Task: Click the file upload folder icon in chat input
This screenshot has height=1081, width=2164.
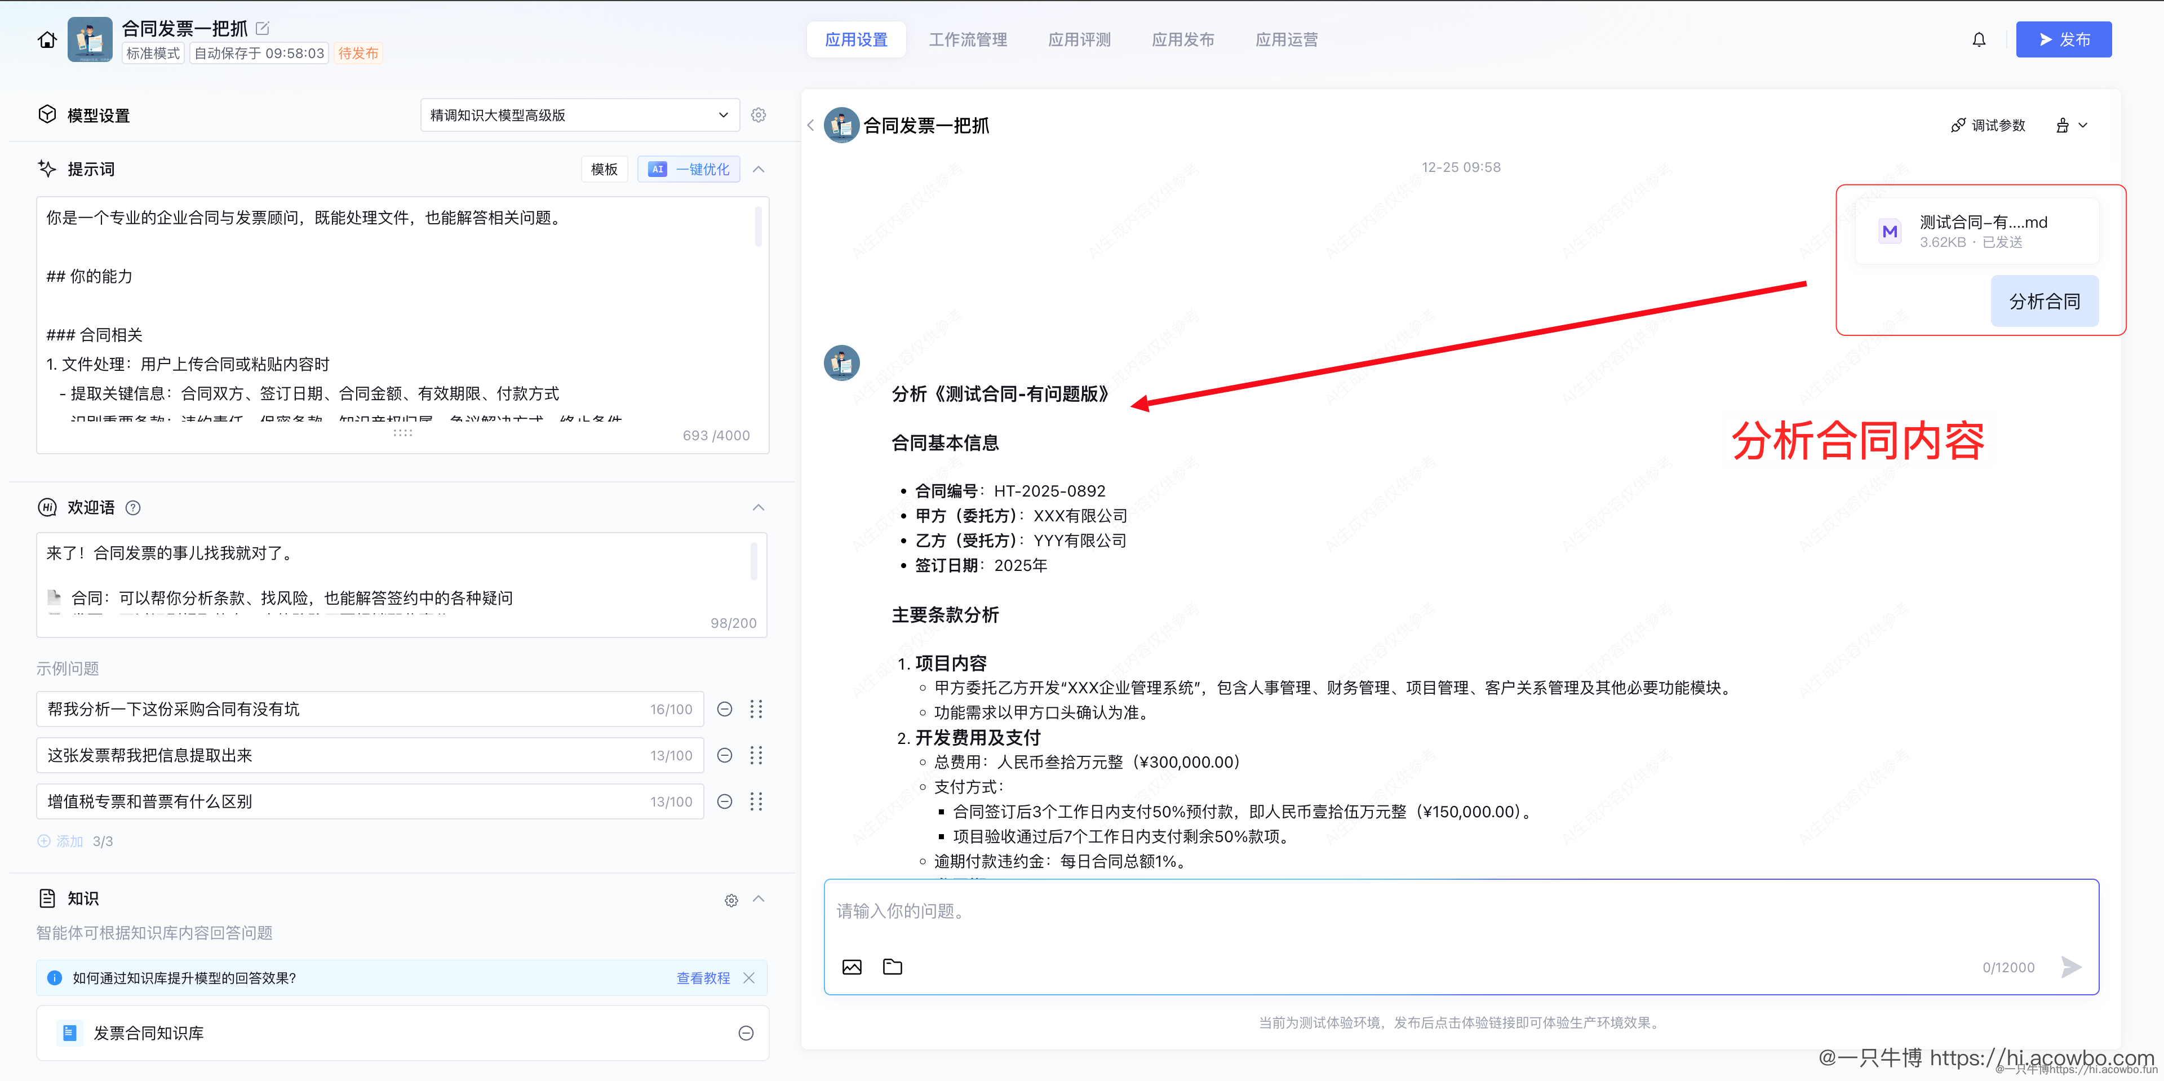Action: coord(892,967)
